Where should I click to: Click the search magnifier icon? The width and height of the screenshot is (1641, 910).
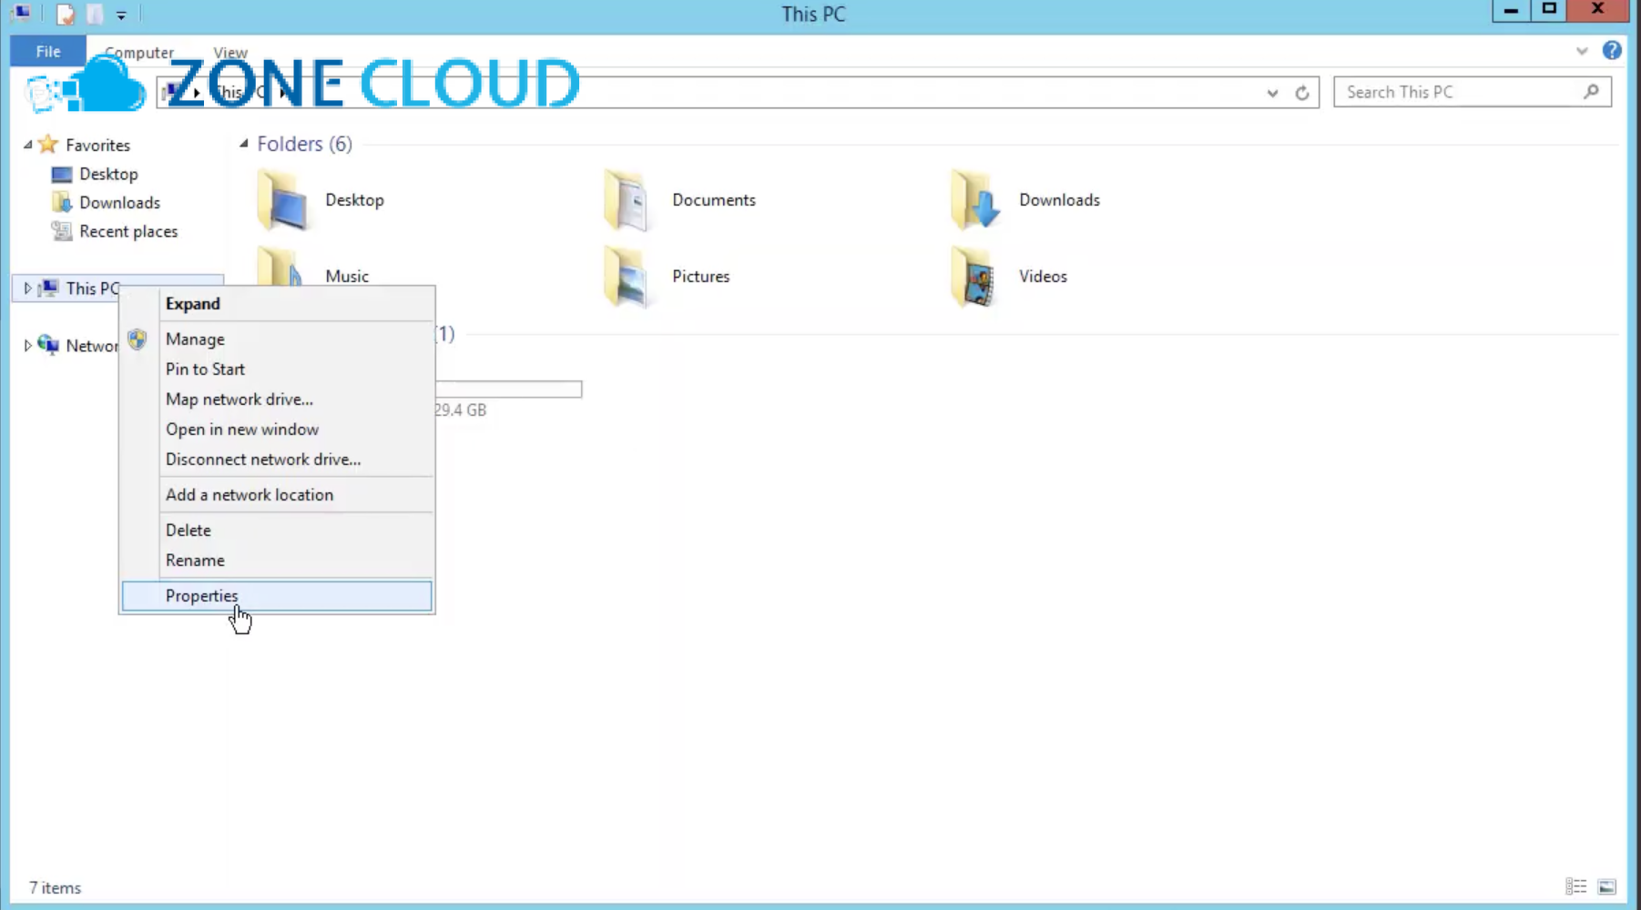1591,92
